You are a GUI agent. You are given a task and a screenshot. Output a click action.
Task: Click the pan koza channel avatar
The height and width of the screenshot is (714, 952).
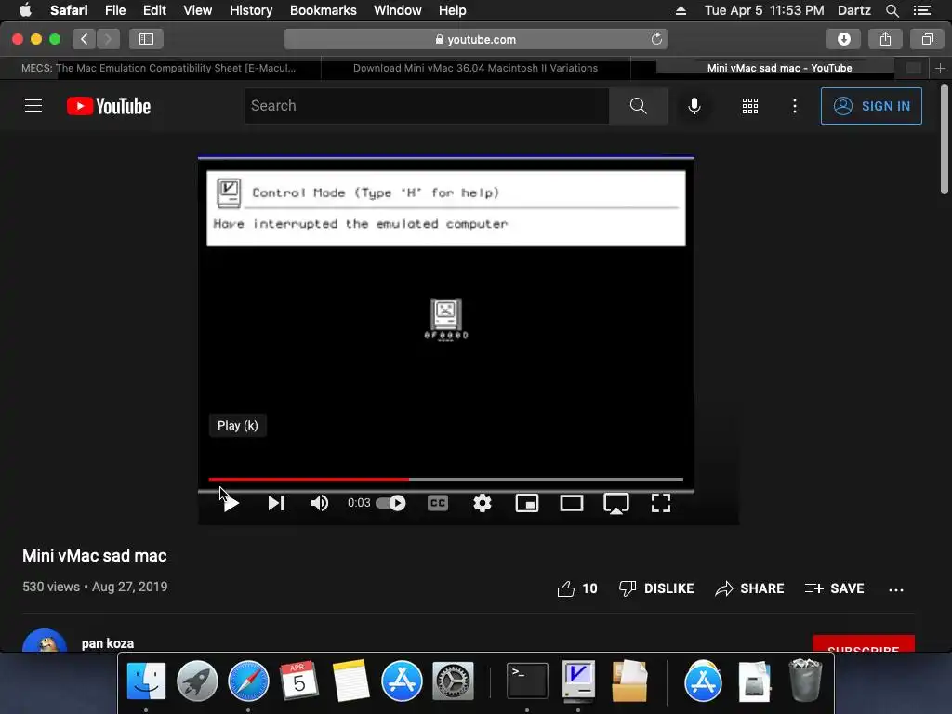(x=45, y=641)
